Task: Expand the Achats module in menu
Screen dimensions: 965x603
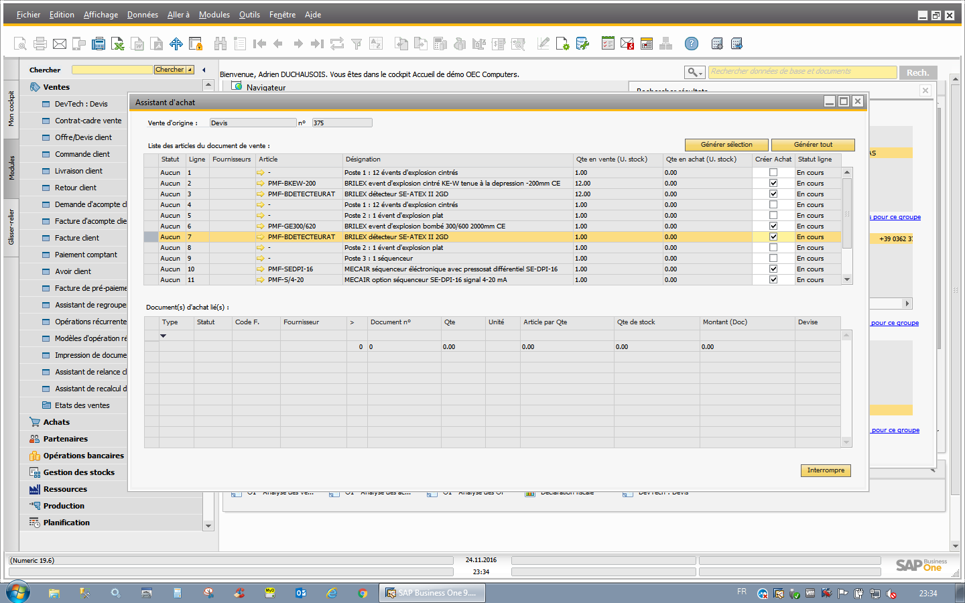Action: click(x=56, y=422)
